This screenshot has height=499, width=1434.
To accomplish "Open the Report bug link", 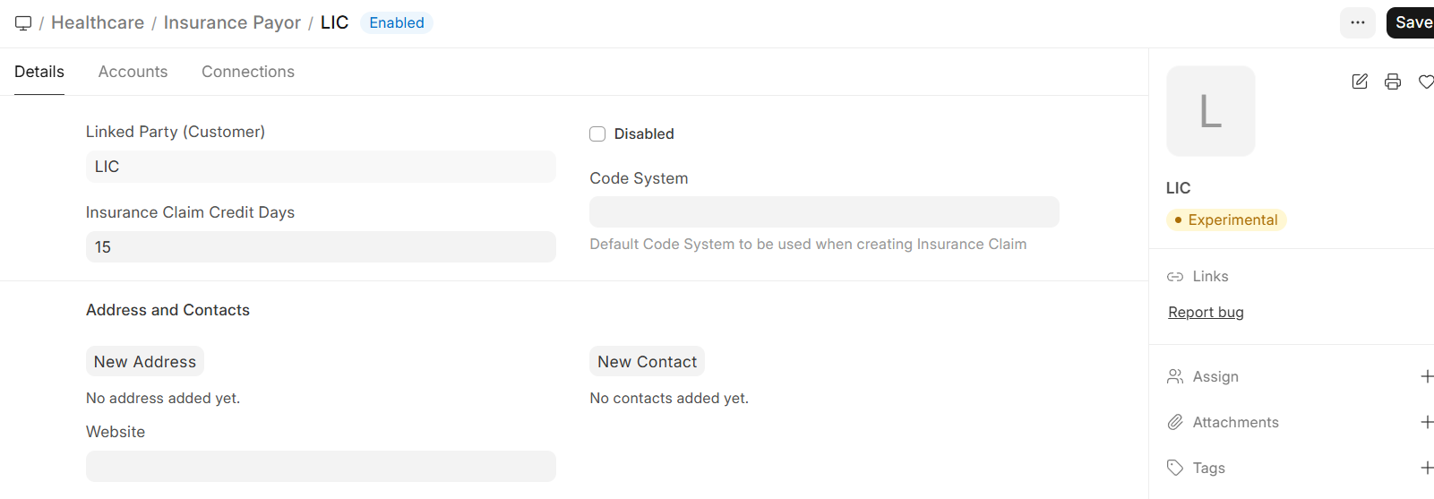I will [1206, 312].
